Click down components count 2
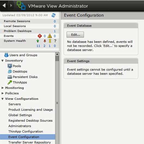This screenshot has height=144, width=144. click(x=45, y=46)
